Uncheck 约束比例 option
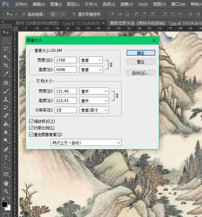The width and height of the screenshot is (202, 217). (x=31, y=128)
